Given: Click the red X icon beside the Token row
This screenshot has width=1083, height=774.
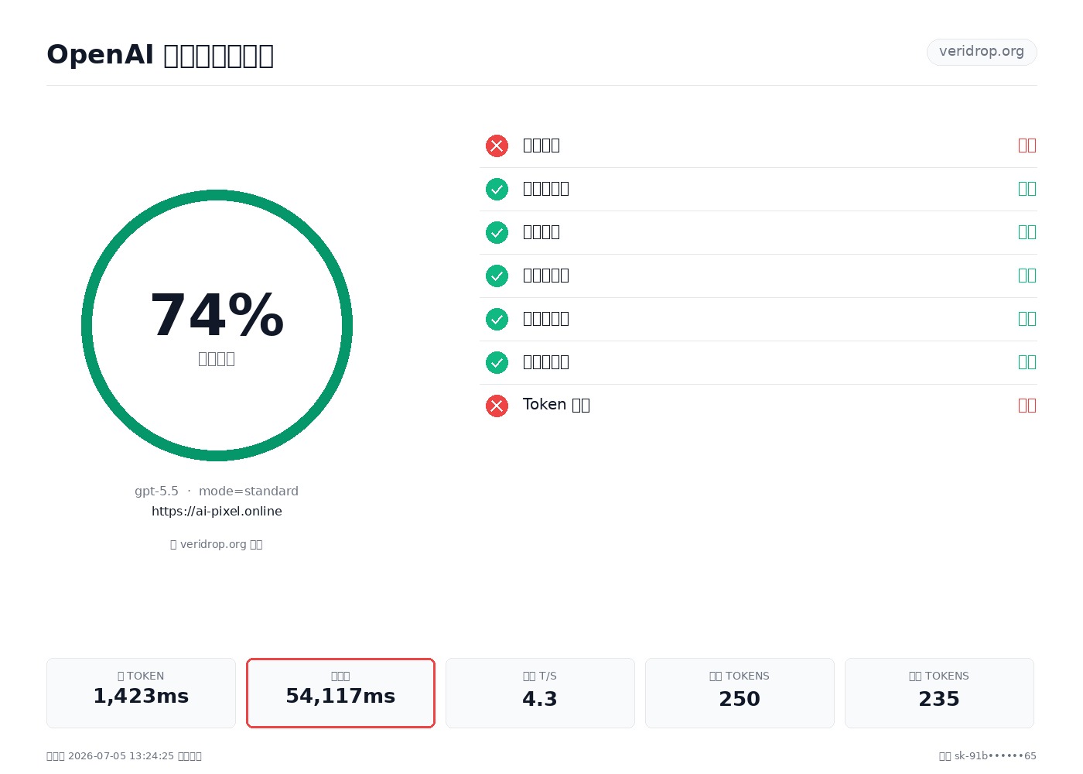Looking at the screenshot, I should click(497, 406).
